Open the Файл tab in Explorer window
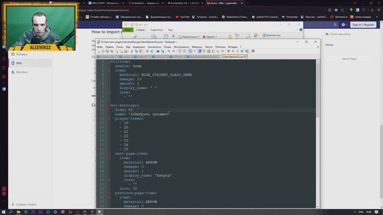Viewport: 383px width, 215px height. click(127, 30)
